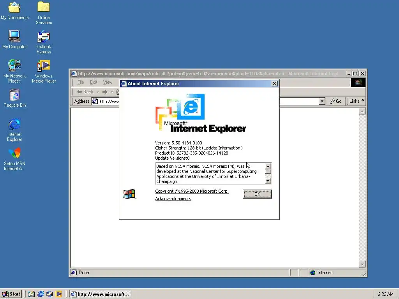
Task: Expand the Links toolbar chevron
Action: pyautogui.click(x=363, y=100)
